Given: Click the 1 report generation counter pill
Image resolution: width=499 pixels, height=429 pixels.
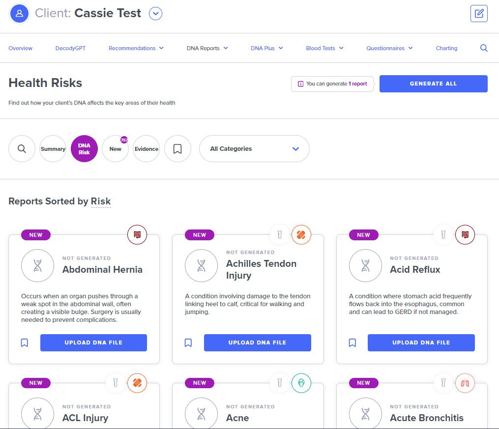Looking at the screenshot, I should pos(332,84).
